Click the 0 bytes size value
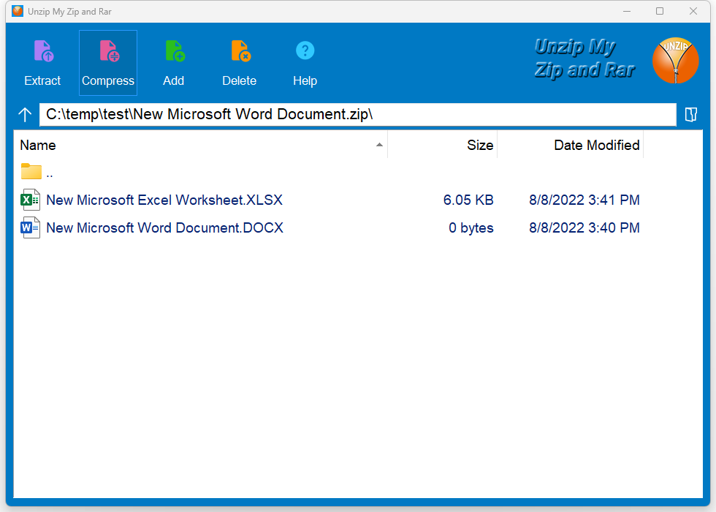This screenshot has width=716, height=512. pyautogui.click(x=471, y=227)
